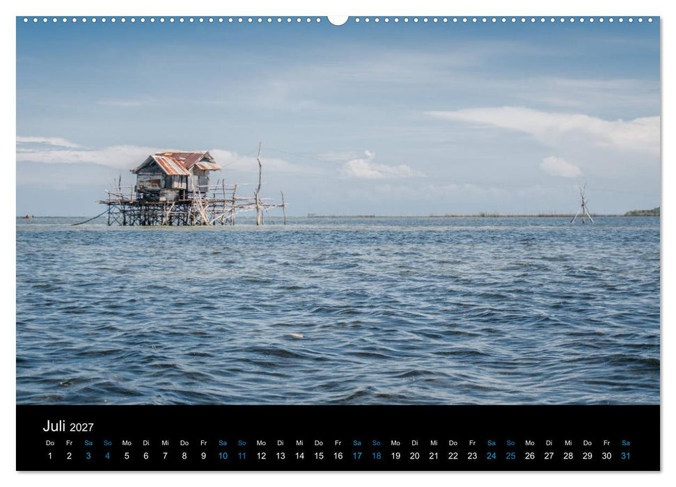Viewport: 676px width, 487px height.
Task: Select date 12 in the calendar row
Action: pyautogui.click(x=261, y=456)
